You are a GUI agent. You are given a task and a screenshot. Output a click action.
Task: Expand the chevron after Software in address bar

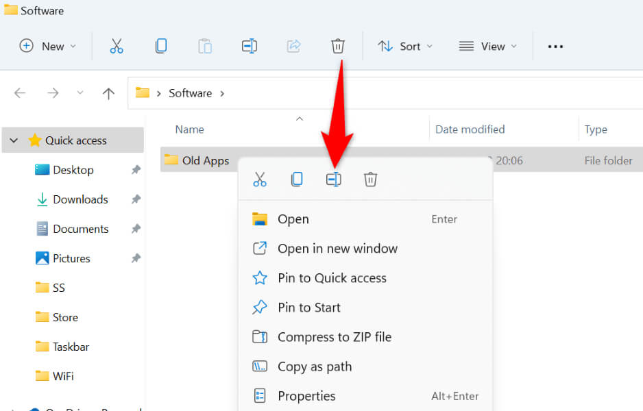tap(222, 93)
